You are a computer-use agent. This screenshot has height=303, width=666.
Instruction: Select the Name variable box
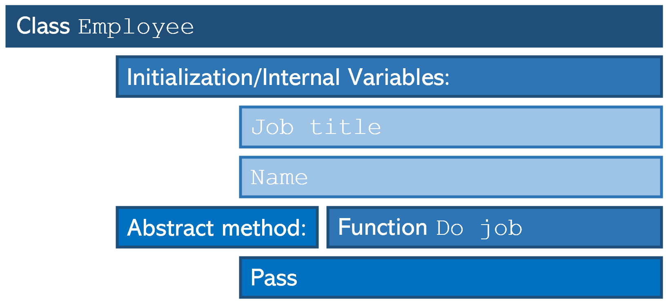pyautogui.click(x=451, y=177)
